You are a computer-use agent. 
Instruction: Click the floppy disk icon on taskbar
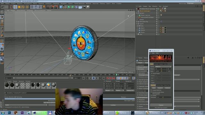[x=50, y=113]
